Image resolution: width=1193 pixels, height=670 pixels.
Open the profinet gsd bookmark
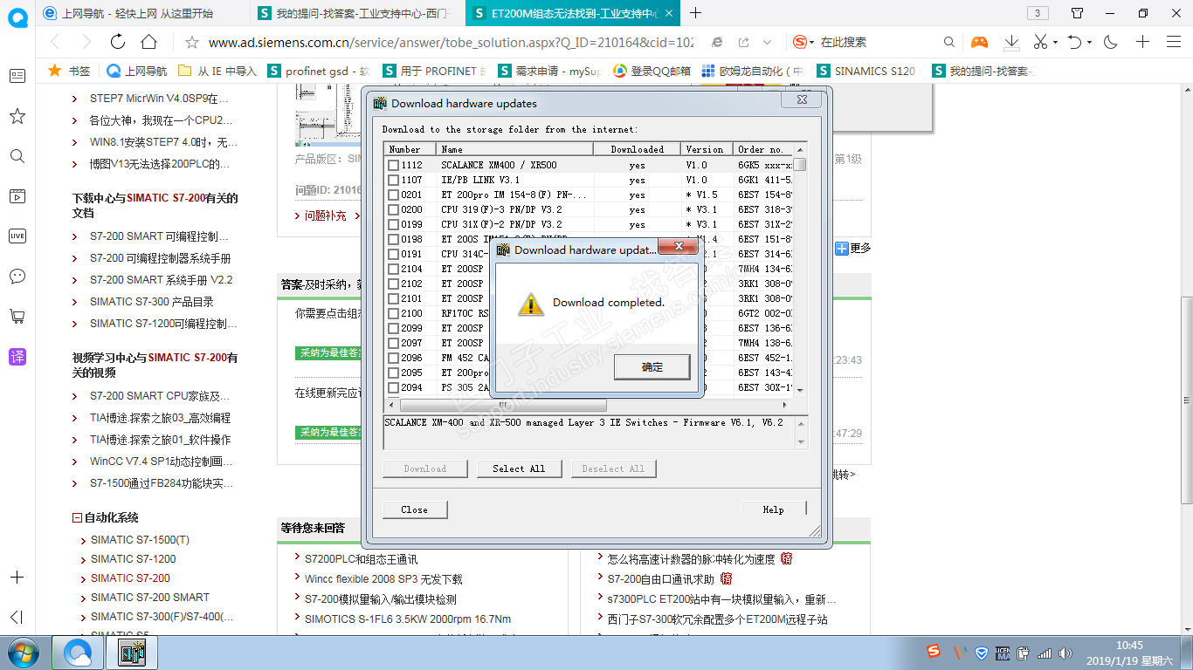point(318,72)
